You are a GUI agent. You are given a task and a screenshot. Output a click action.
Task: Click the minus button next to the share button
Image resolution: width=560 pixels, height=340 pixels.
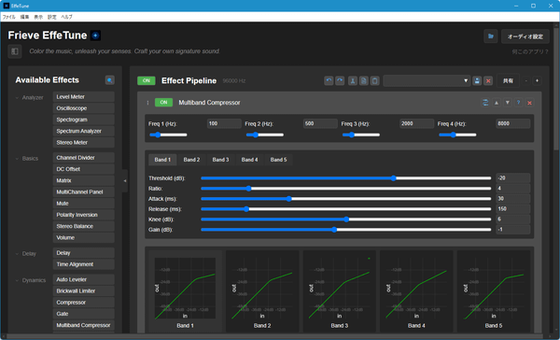[526, 81]
